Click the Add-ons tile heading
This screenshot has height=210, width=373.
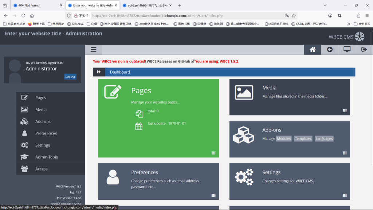pos(272,130)
